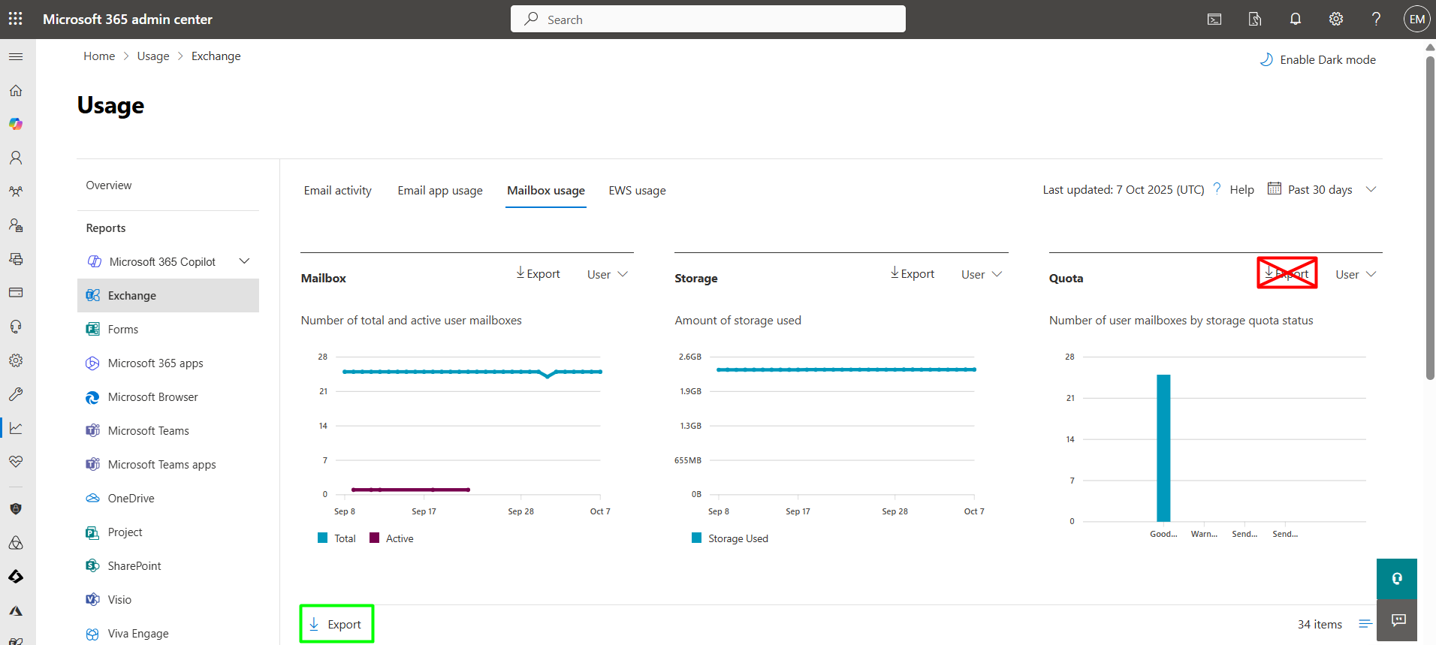Image resolution: width=1436 pixels, height=645 pixels.
Task: Open Support headset icon in rail
Action: point(16,327)
